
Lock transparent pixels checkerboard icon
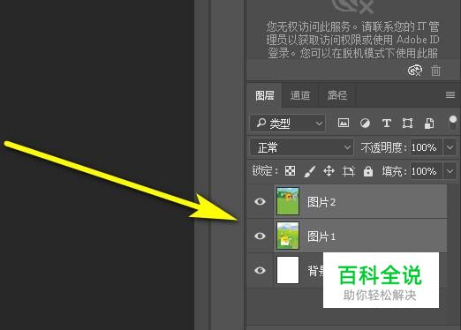point(290,170)
